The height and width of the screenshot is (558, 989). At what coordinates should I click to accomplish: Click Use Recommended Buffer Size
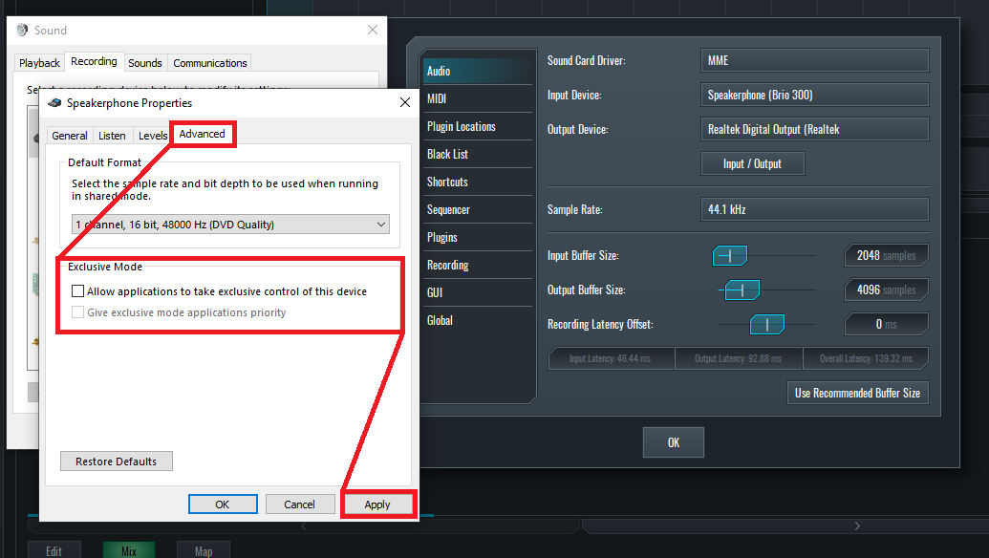(x=857, y=393)
